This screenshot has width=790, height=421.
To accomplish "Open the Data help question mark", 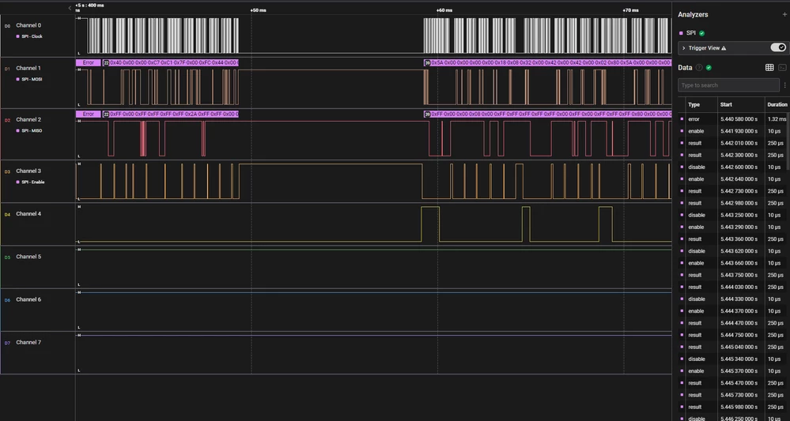I will click(699, 67).
